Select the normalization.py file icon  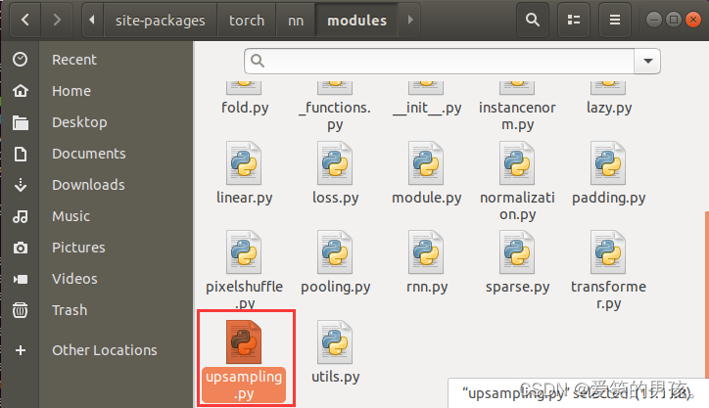coord(517,163)
